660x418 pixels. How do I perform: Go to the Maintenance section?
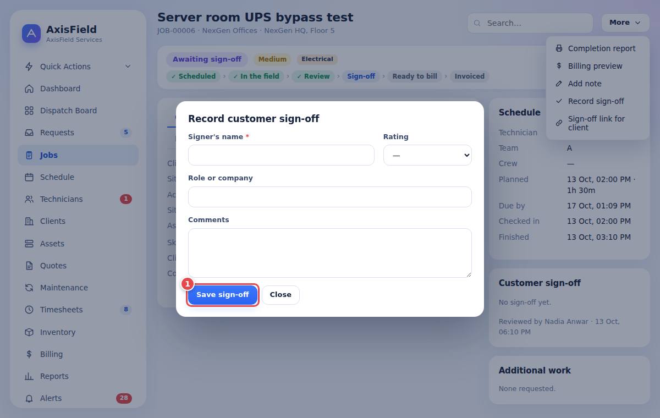78,288
